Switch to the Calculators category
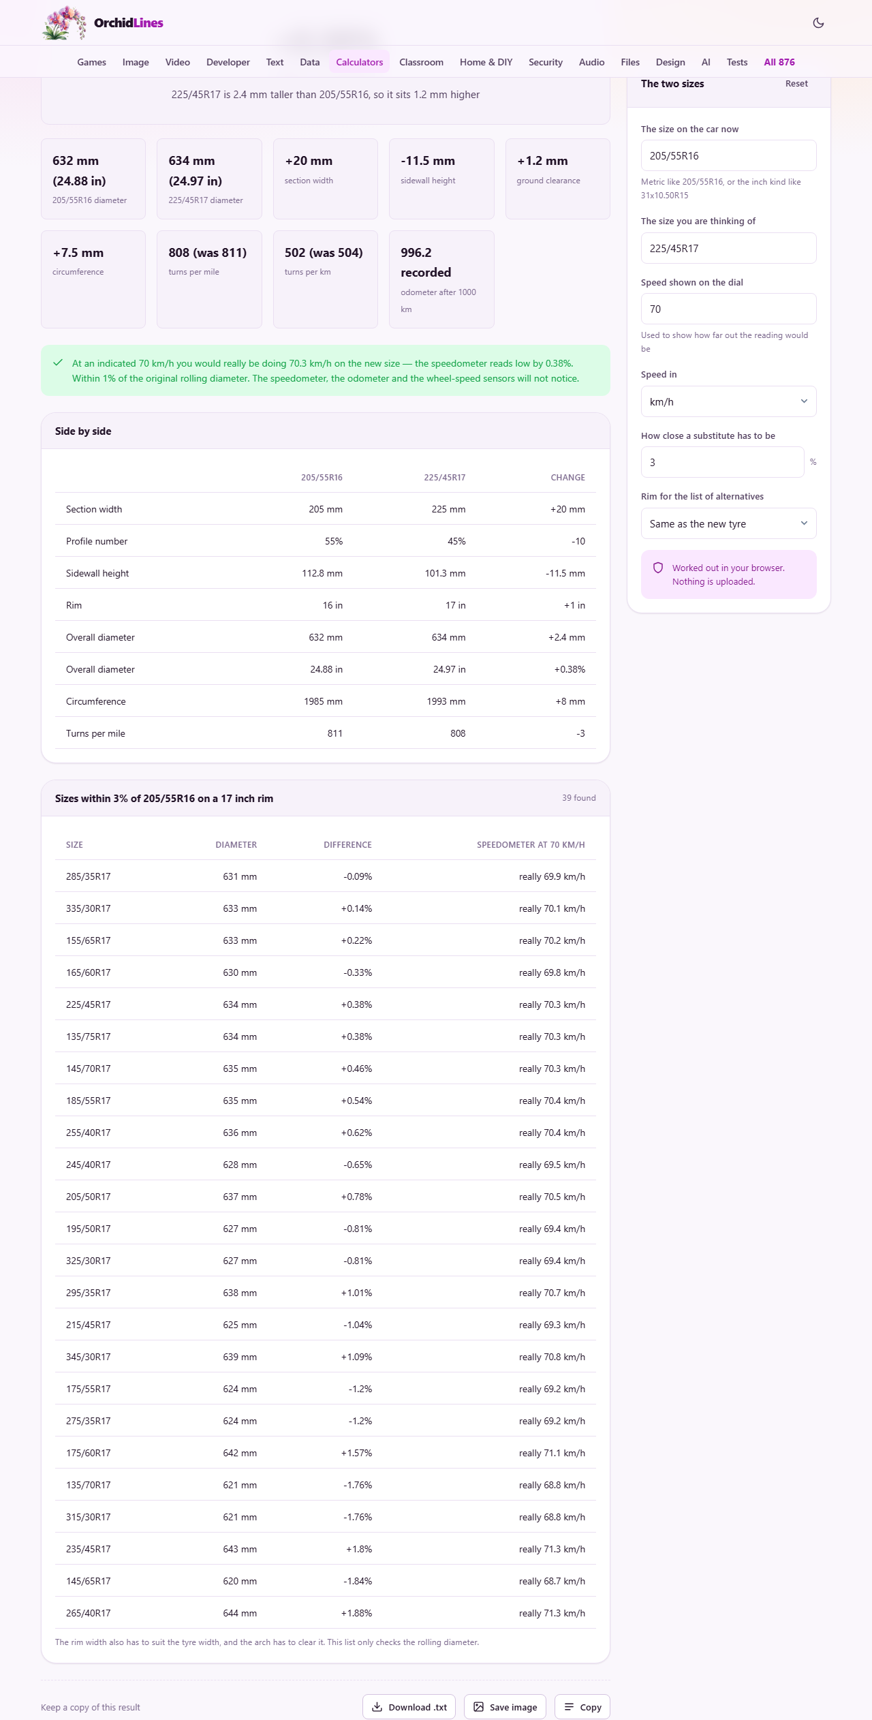872x1720 pixels. 359,62
